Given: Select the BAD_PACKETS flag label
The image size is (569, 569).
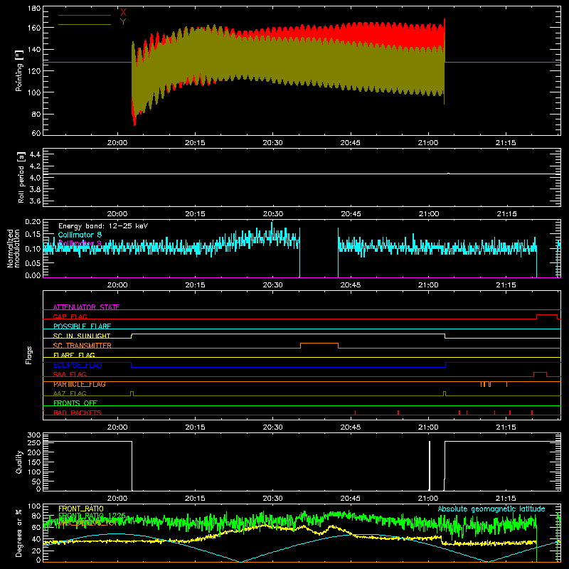Looking at the screenshot, I should (x=78, y=413).
